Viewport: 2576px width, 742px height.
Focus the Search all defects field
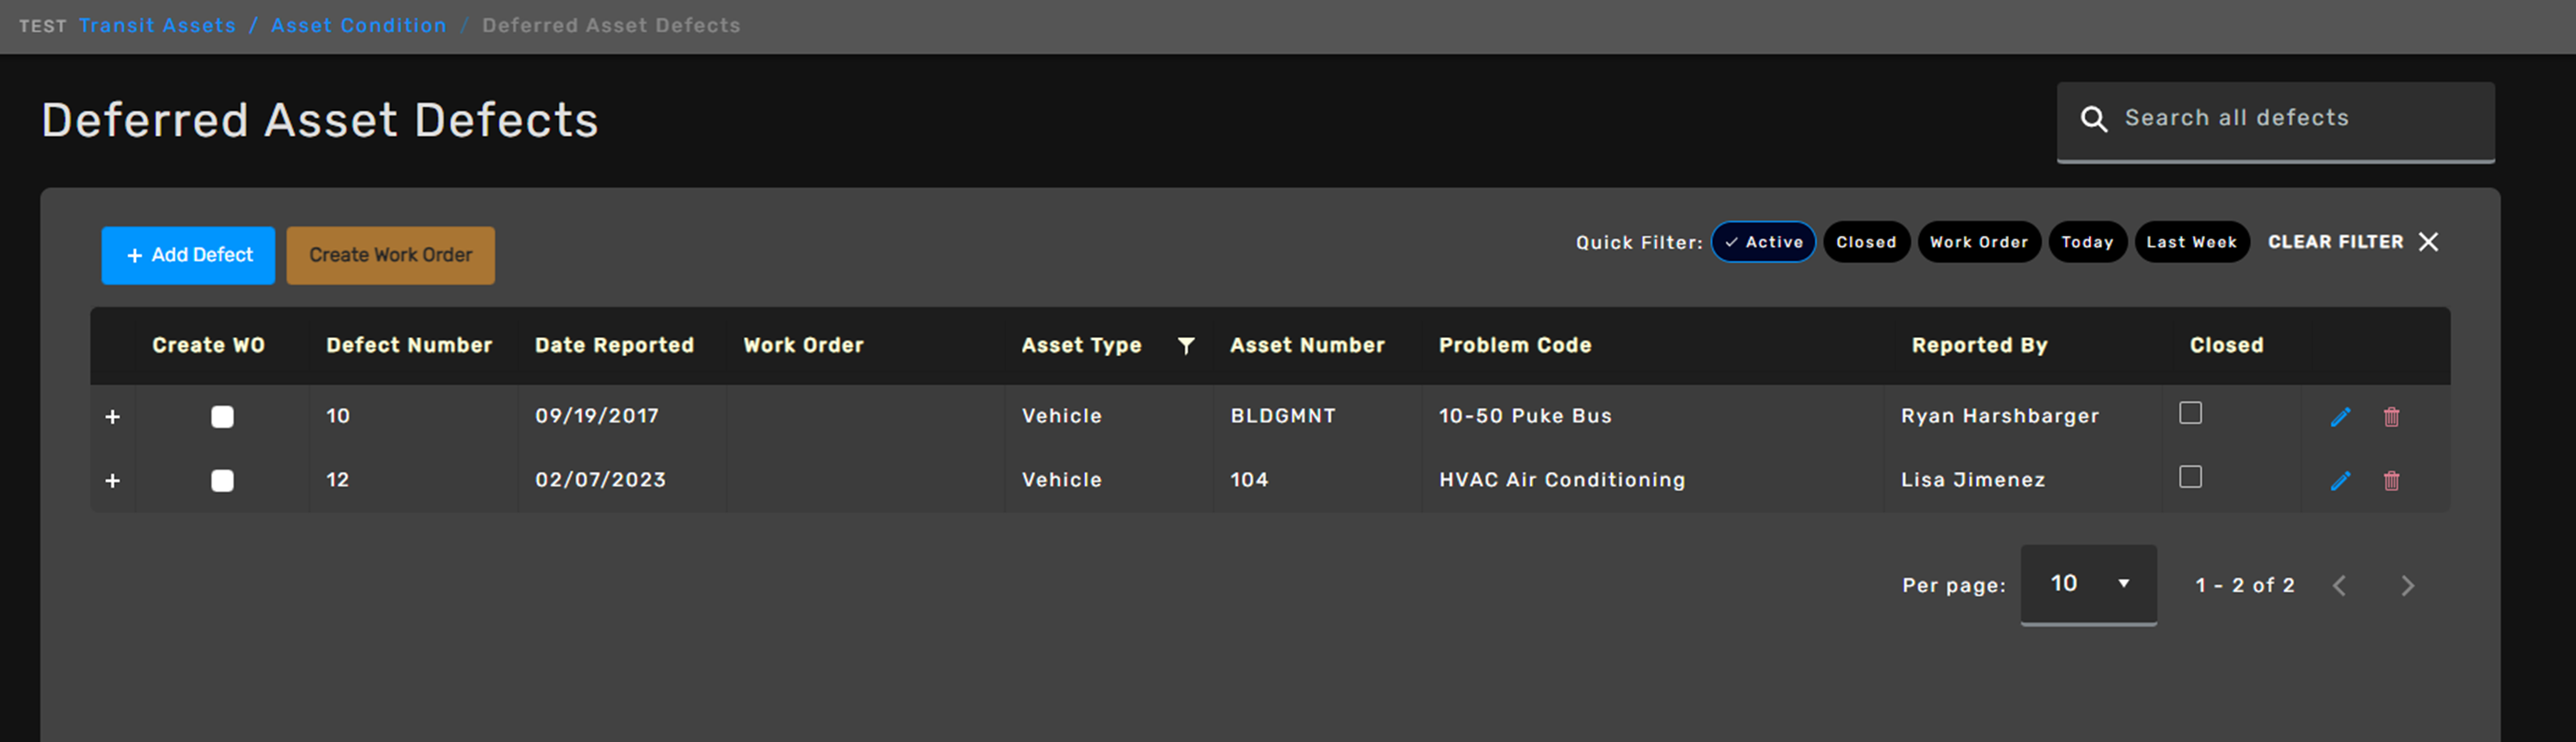tap(2275, 121)
